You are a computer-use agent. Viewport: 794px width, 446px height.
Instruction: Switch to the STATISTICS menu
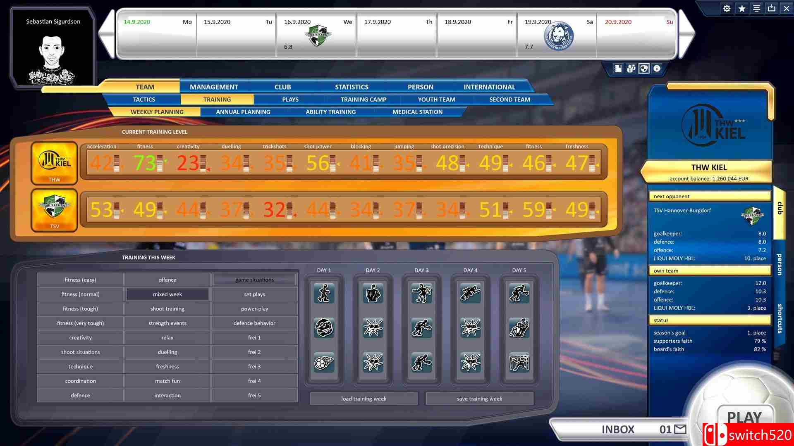tap(351, 87)
